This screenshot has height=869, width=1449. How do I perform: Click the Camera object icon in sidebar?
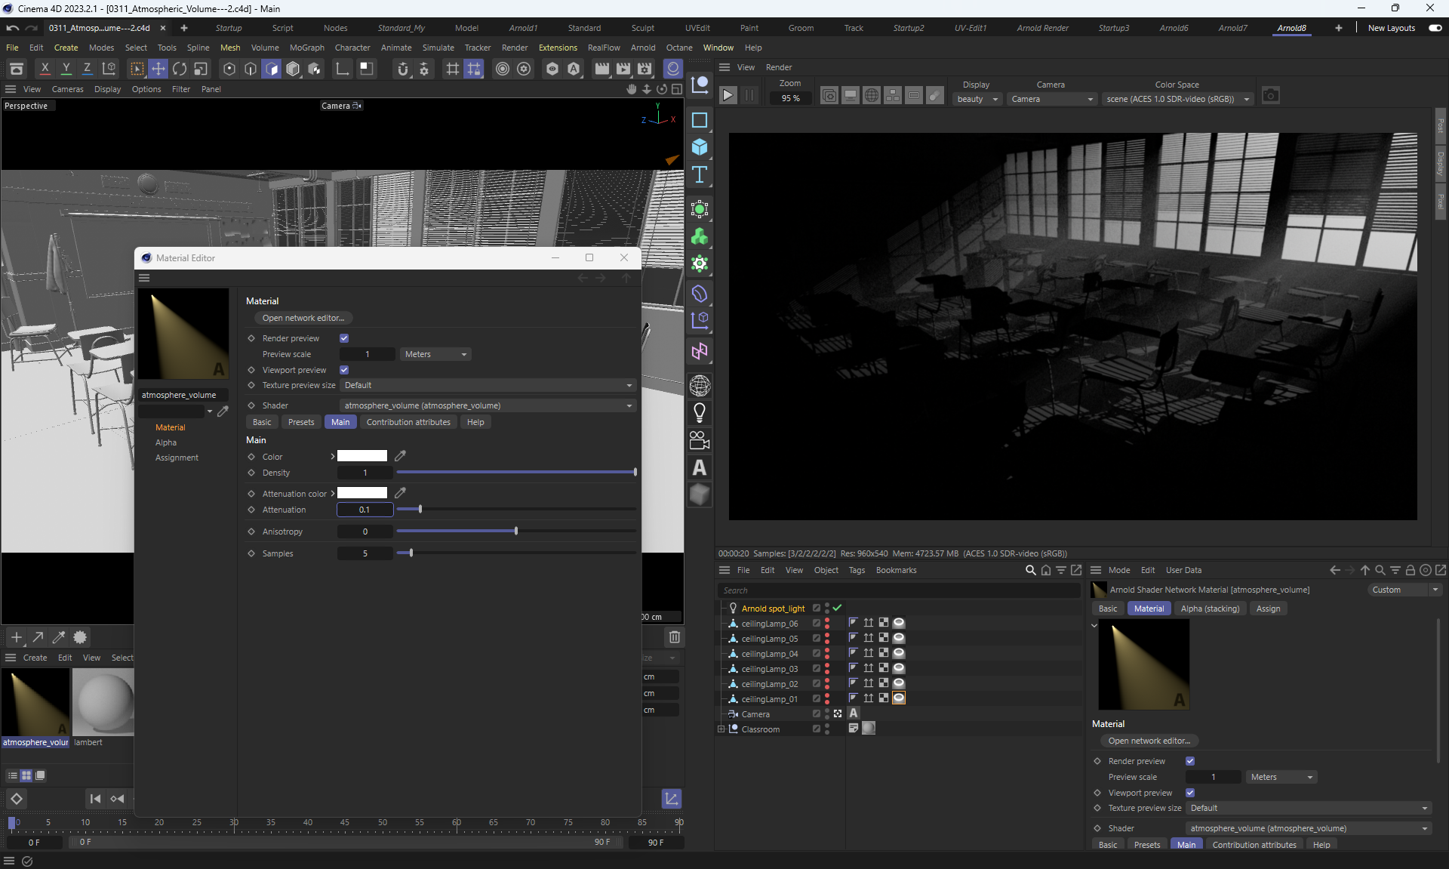click(700, 440)
